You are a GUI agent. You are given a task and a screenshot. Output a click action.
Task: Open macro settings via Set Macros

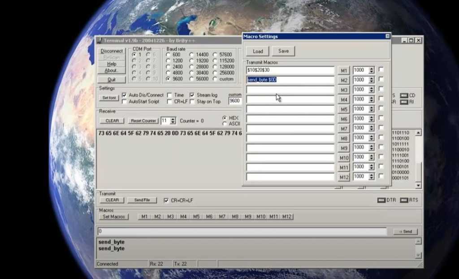[113, 217]
